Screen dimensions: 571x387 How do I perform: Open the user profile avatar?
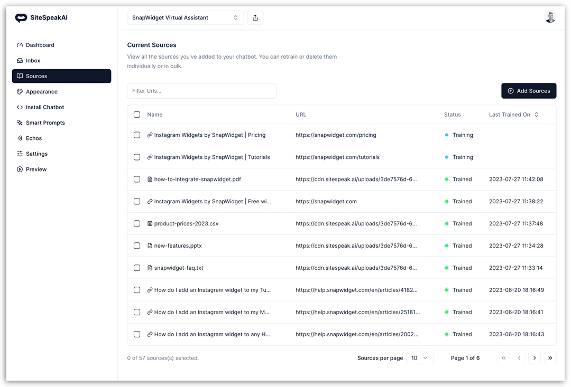(x=550, y=17)
